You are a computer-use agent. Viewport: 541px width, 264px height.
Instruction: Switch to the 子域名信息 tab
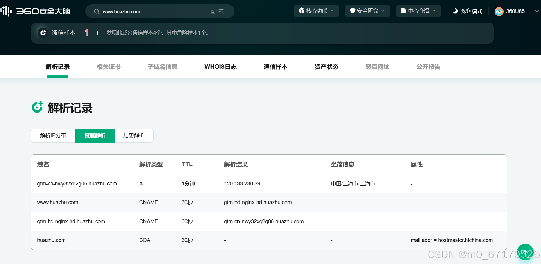point(162,67)
